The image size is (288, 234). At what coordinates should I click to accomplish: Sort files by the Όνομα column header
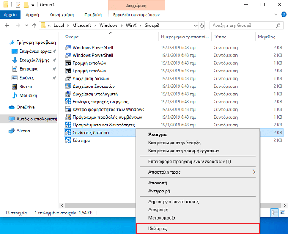72,37
